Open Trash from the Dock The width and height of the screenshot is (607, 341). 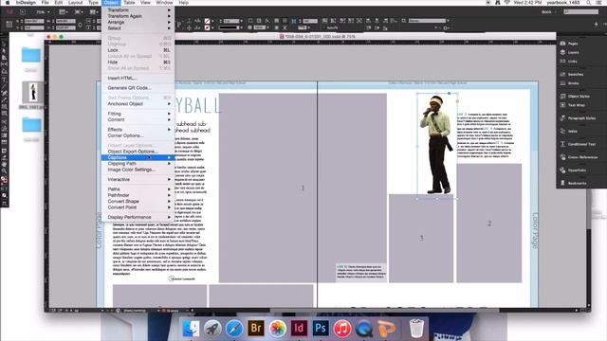[x=416, y=329]
